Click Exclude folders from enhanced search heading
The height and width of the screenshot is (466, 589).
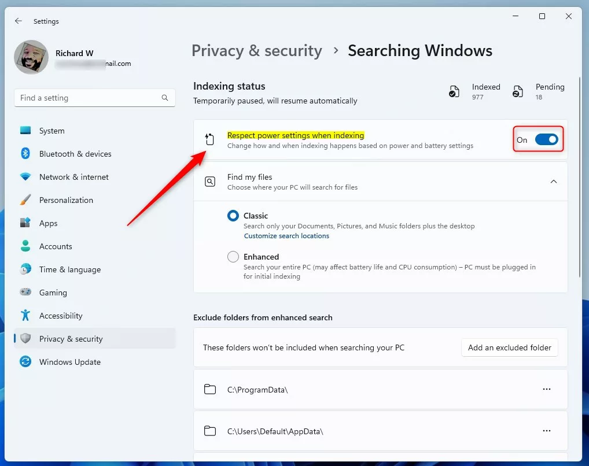(263, 317)
